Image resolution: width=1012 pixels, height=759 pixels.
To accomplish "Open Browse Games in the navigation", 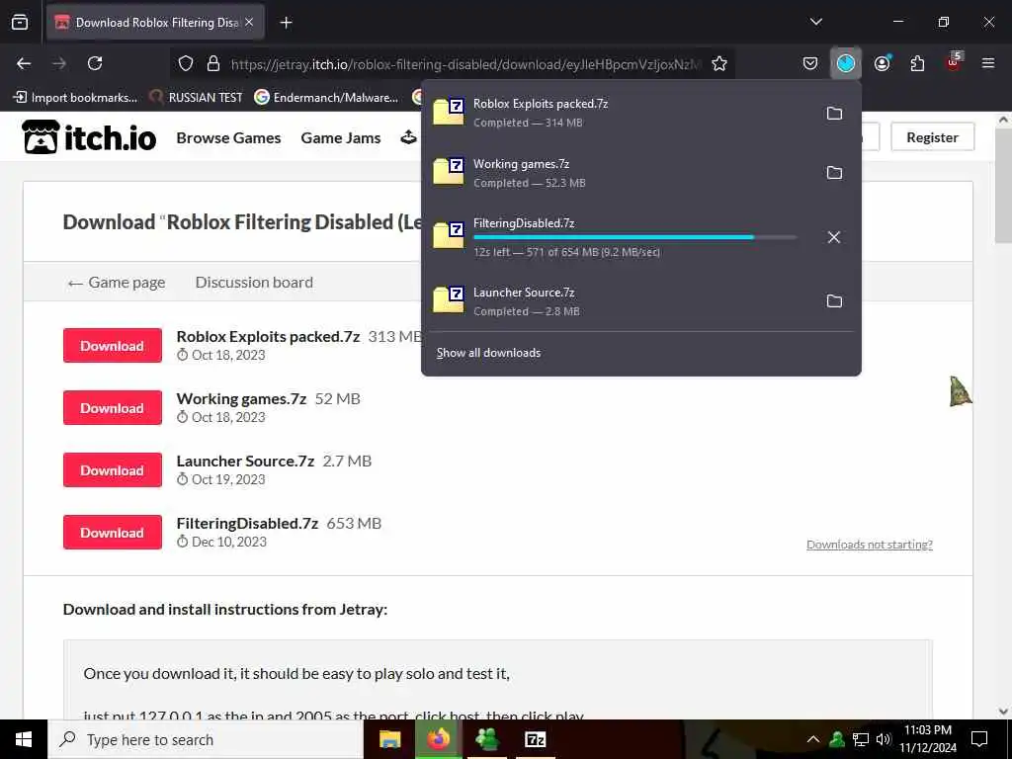I will tap(228, 137).
